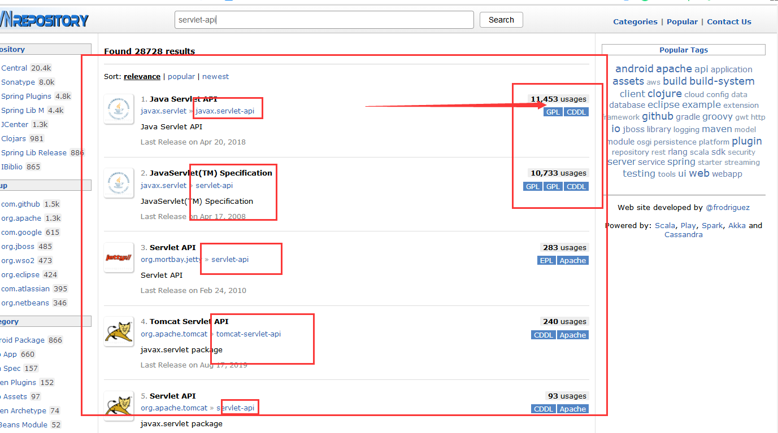Sort results by popular
The width and height of the screenshot is (778, 433).
(181, 76)
